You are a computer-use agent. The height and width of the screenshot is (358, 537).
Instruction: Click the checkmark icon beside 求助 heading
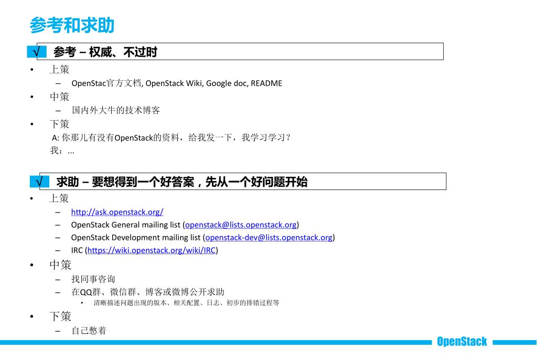click(x=39, y=182)
